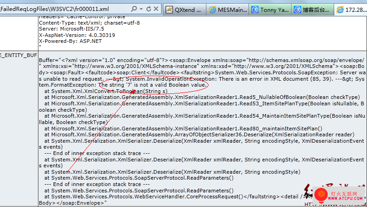
Task: Click the text 'X-AspNet-Version: 4.0.30319'
Action: coord(77,35)
